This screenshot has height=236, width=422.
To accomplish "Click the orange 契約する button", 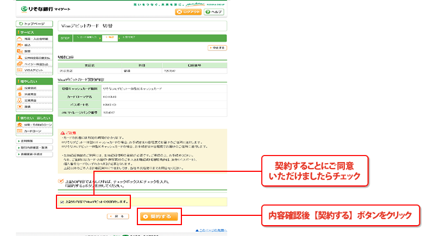I will click(159, 216).
